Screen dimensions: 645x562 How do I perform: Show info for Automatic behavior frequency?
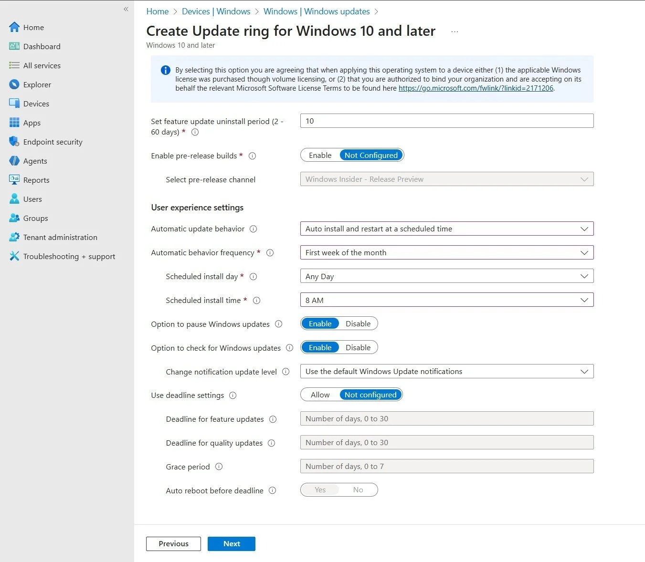coord(270,253)
